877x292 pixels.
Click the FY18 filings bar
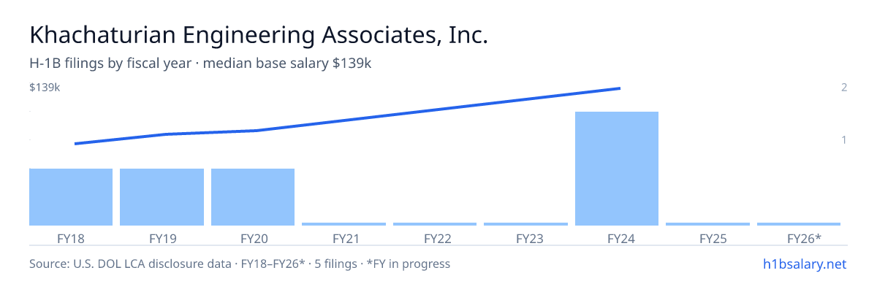coord(71,197)
